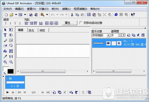The image size is (149, 102).
Task: Open the 帮助(H) menu
Action: point(95,9)
